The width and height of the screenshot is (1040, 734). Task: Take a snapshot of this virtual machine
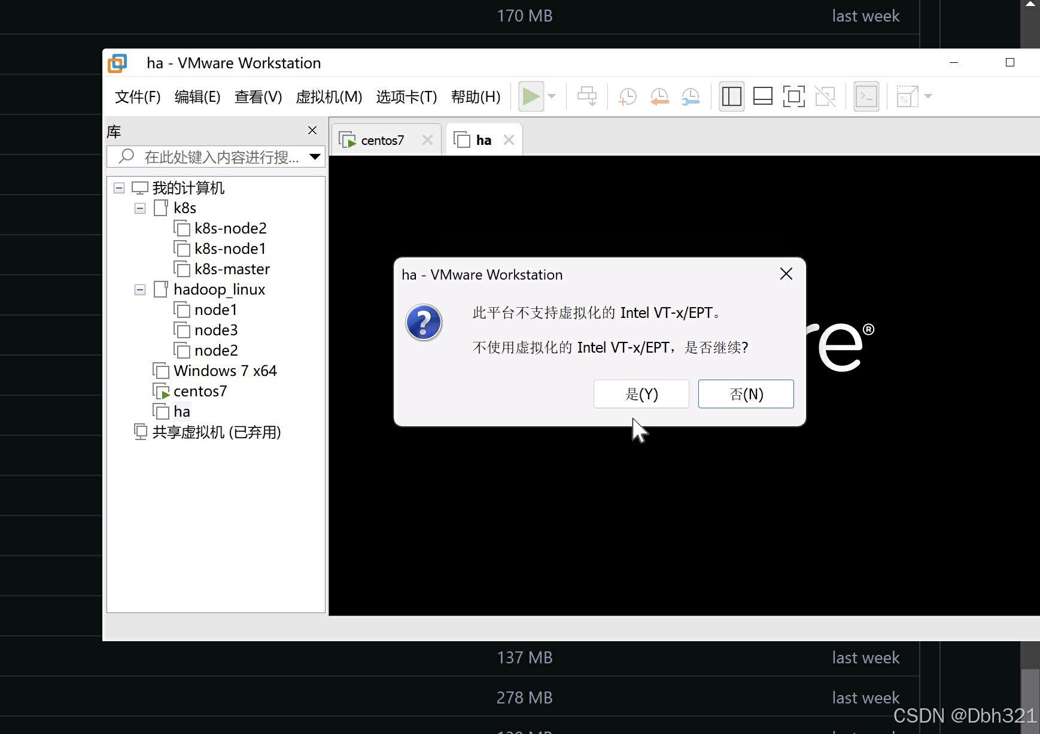click(x=627, y=96)
